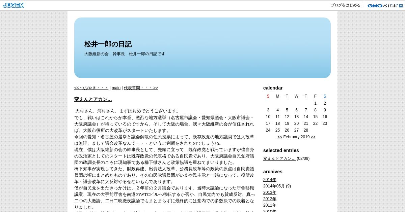Click the calendar heading
This screenshot has height=212, width=405.
[273, 88]
